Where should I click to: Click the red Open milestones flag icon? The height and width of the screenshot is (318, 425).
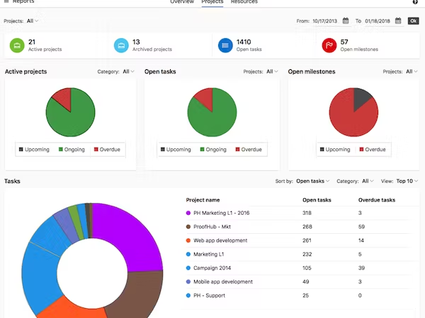point(329,45)
